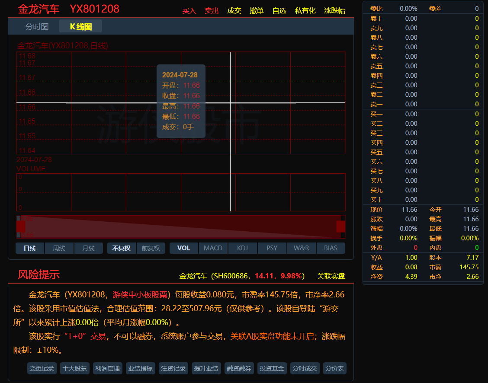
Task: Click the left range slider handle
Action: point(21,227)
